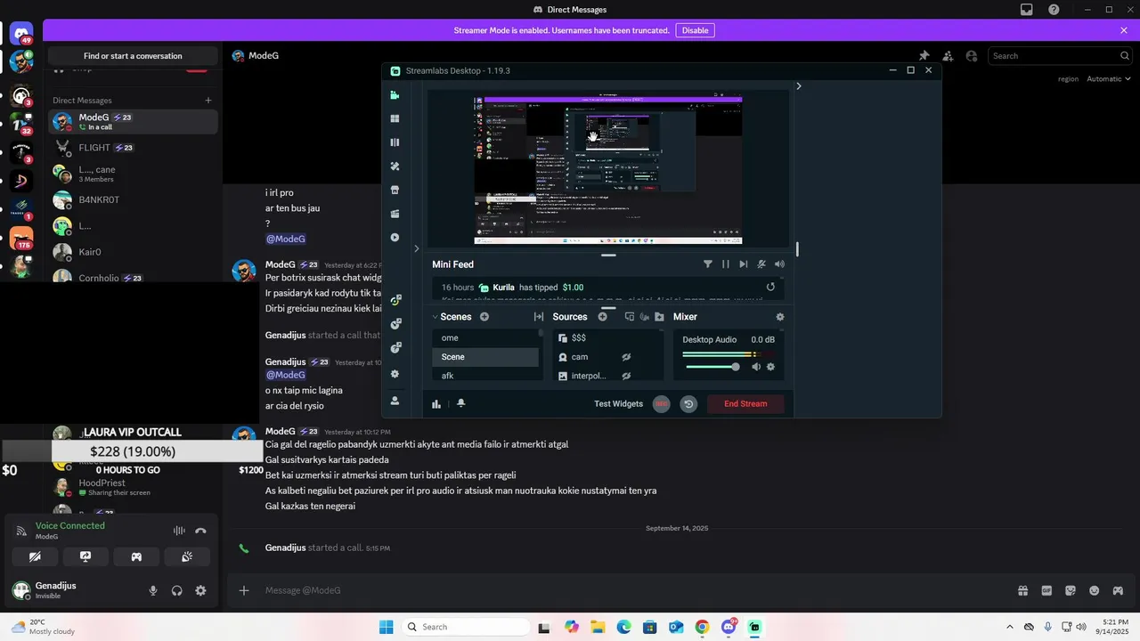The image size is (1140, 641).
Task: Expand the Streamlabs left preview panel arrow
Action: click(x=416, y=248)
